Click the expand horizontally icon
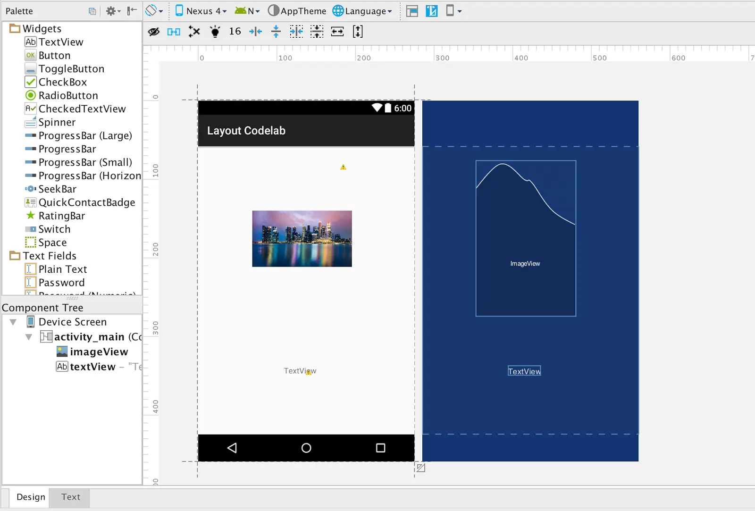 [x=337, y=32]
